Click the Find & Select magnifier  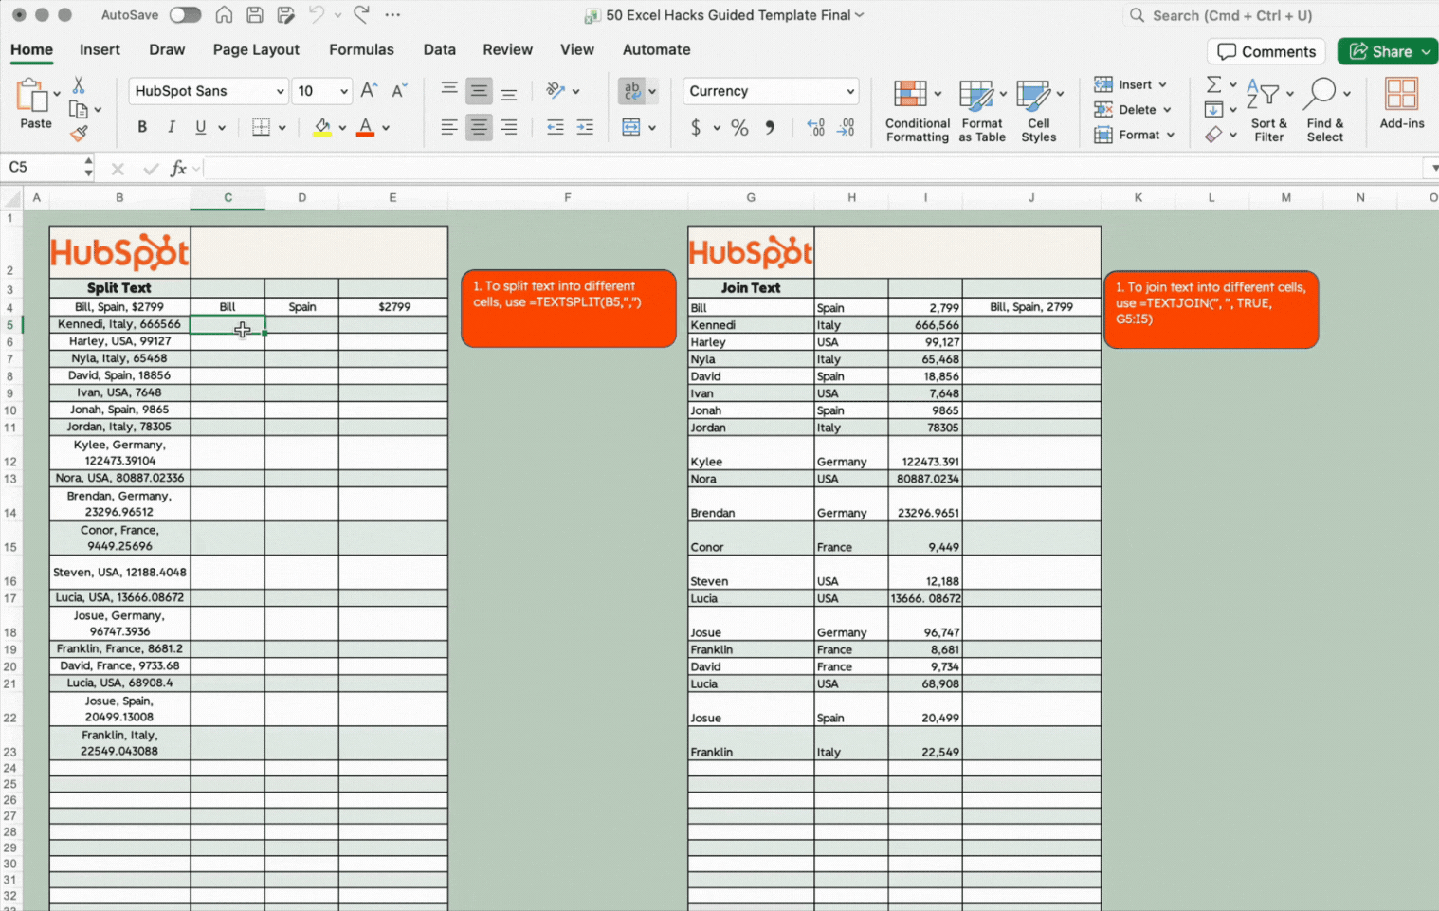pyautogui.click(x=1323, y=111)
